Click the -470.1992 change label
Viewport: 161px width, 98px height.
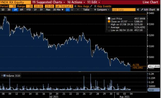coord(137,68)
